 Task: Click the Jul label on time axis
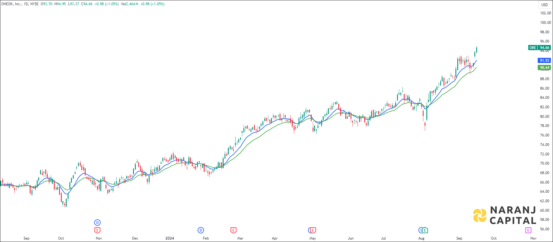383,238
